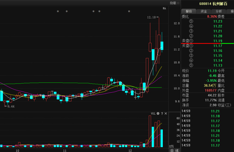
Task: Click 卖盘① sell level one label
Action: [188, 41]
